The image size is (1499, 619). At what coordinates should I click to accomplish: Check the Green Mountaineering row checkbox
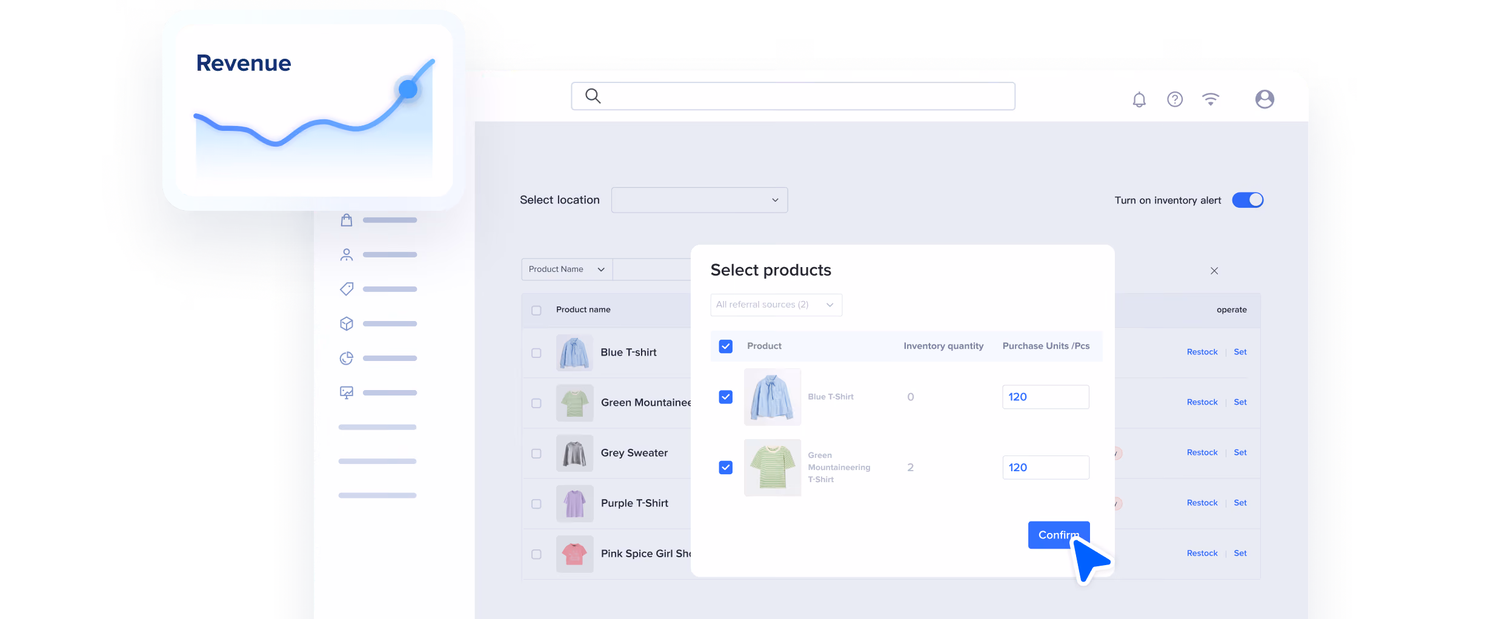point(536,403)
